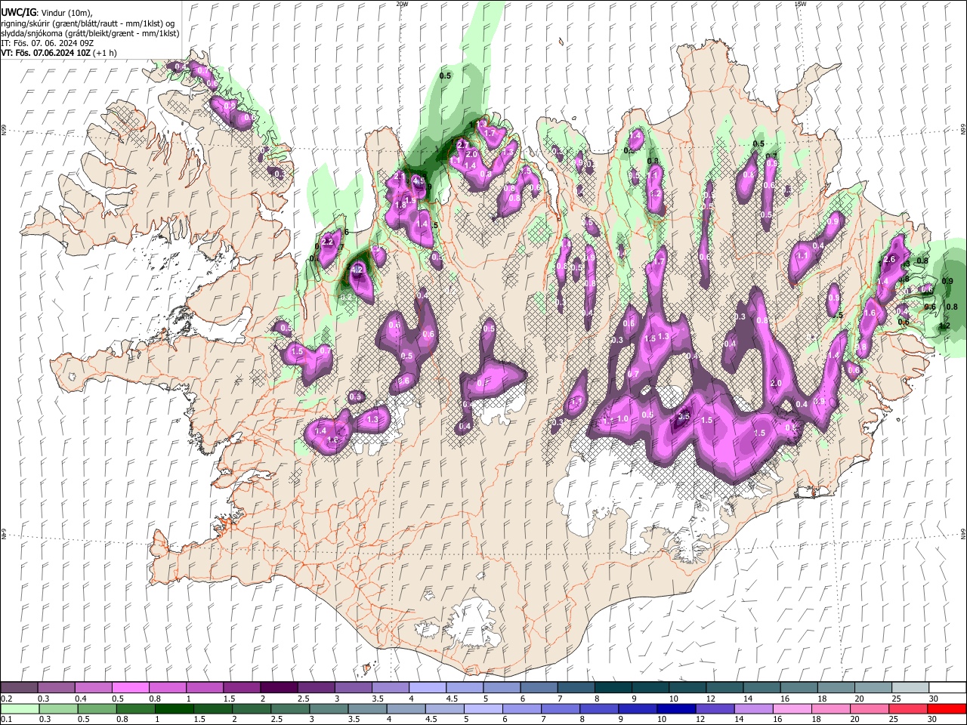Select upper scale swatch between 0.4 and 0.5
967x725 pixels.
click(93, 688)
